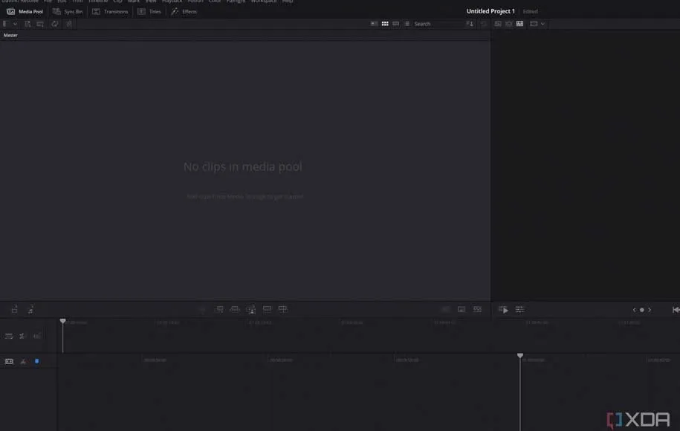Toggle the blue track lock indicator
Image resolution: width=680 pixels, height=431 pixels.
point(36,361)
